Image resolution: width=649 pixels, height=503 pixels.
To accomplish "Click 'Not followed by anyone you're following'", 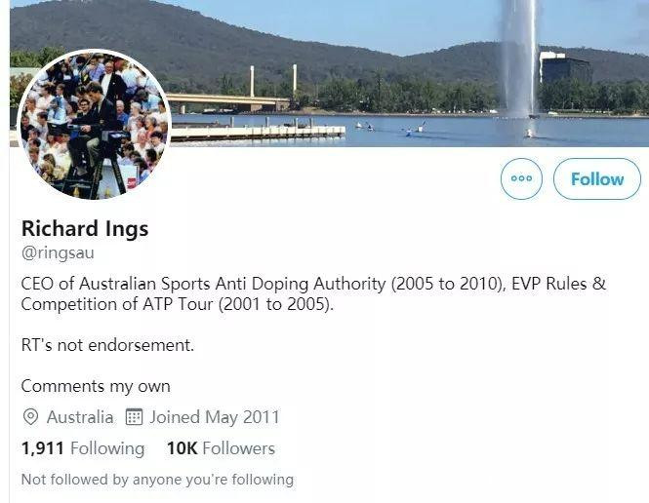I will pos(157,479).
